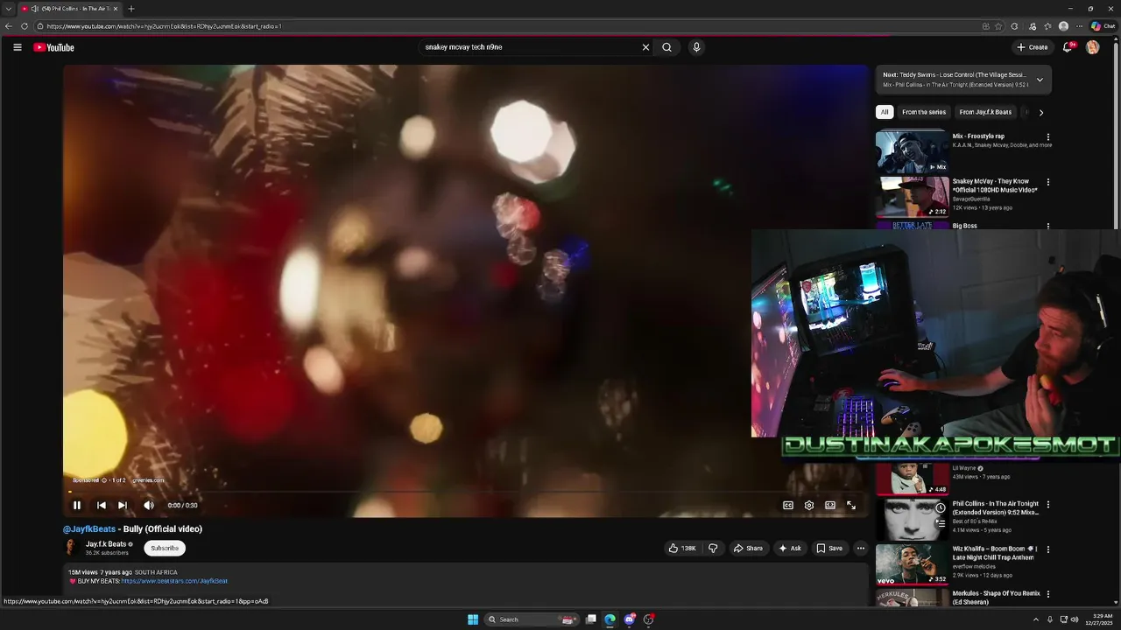
Task: Dislike the video
Action: click(x=713, y=549)
